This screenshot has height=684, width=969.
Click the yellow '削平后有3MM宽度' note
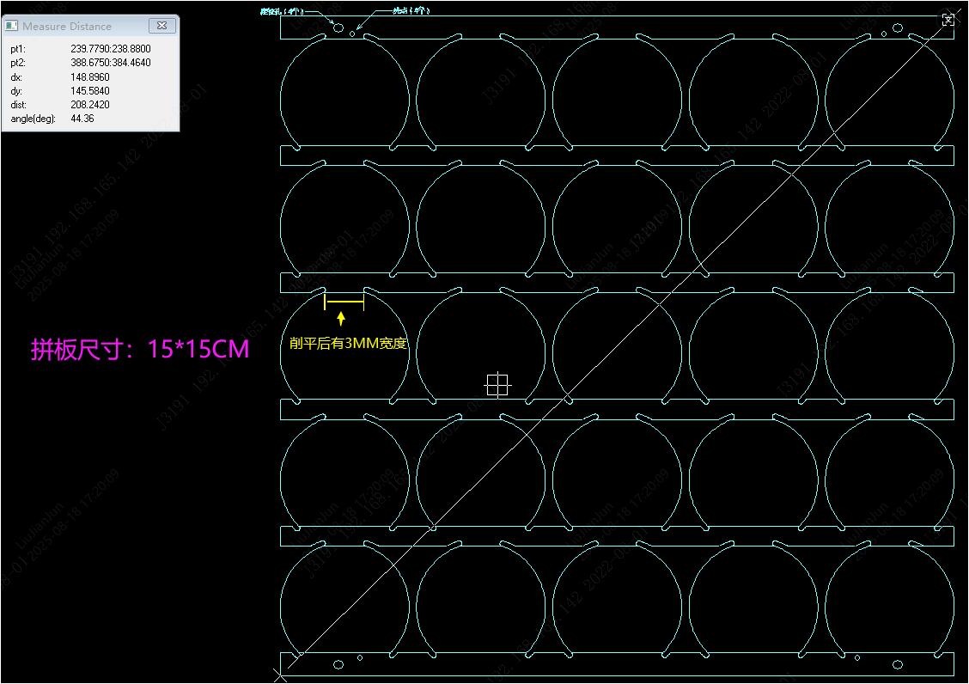348,343
